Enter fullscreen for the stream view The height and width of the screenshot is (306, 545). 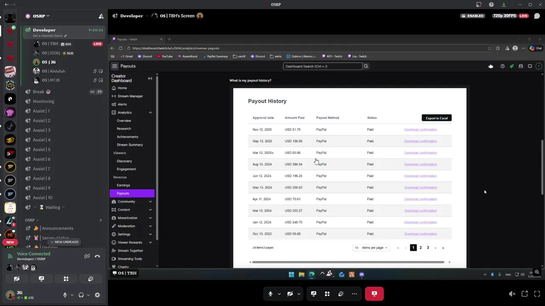tap(537, 294)
